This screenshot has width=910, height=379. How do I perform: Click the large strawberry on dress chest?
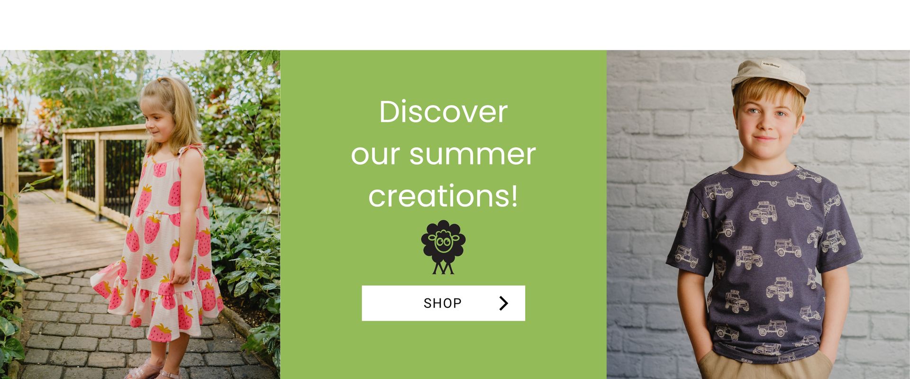coord(175,194)
